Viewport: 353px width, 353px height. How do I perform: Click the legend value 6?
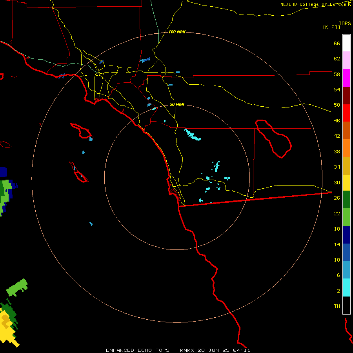[x=338, y=275]
